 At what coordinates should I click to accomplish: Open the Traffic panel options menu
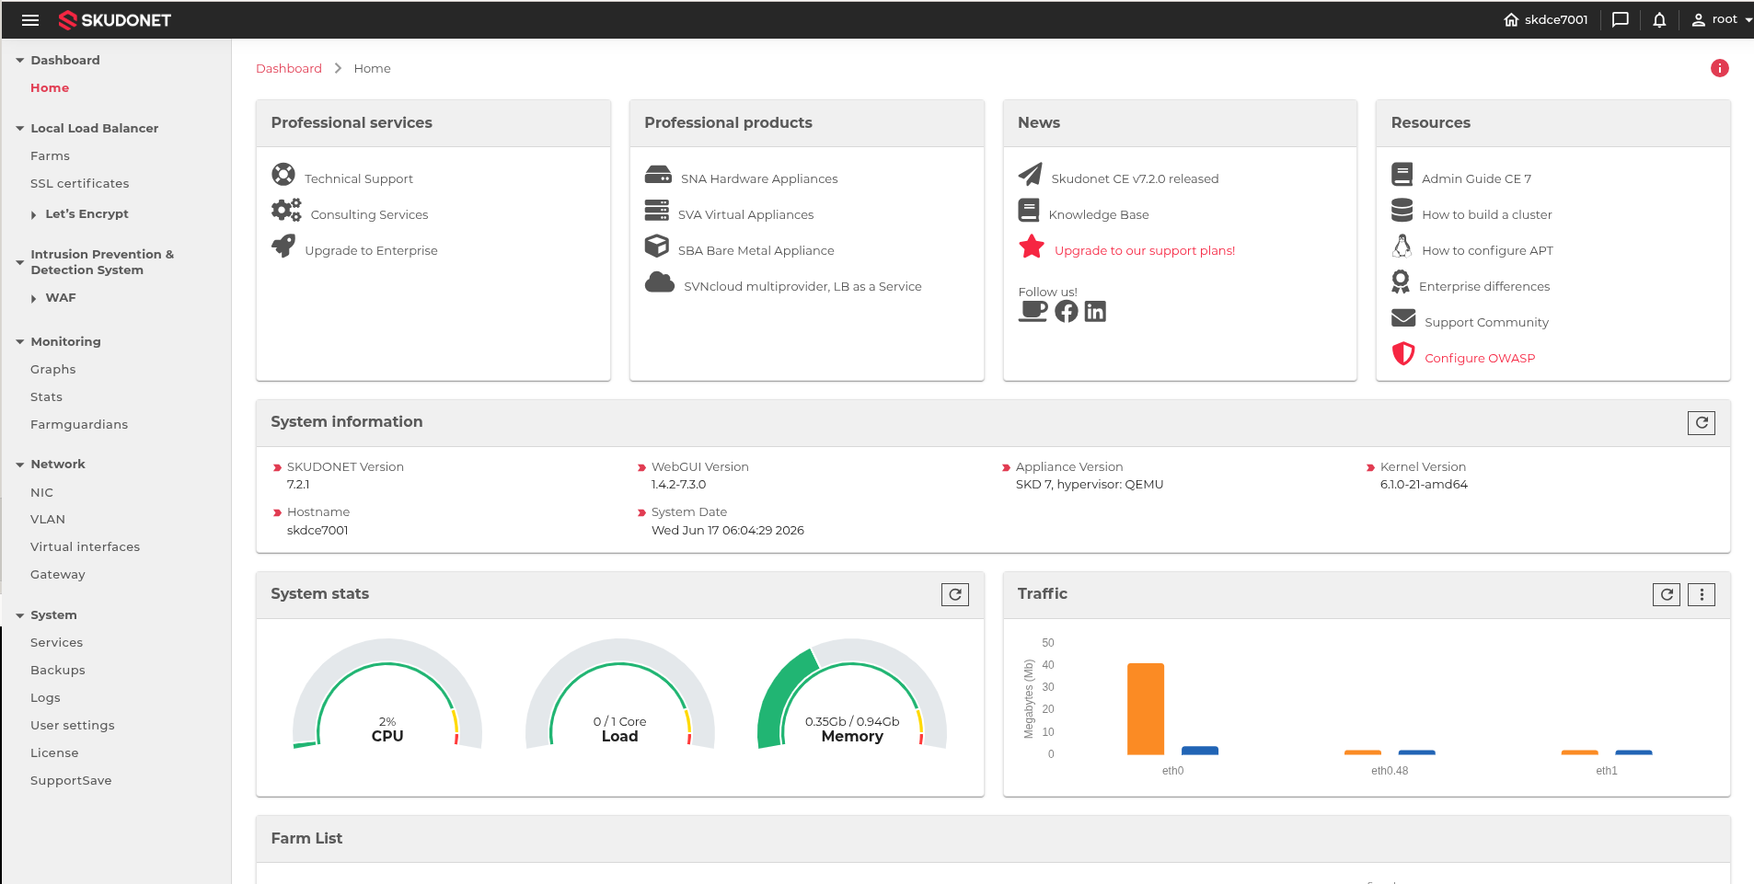tap(1702, 594)
